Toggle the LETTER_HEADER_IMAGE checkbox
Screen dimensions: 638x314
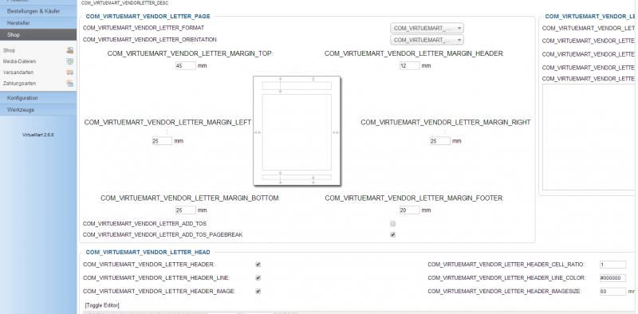point(258,291)
